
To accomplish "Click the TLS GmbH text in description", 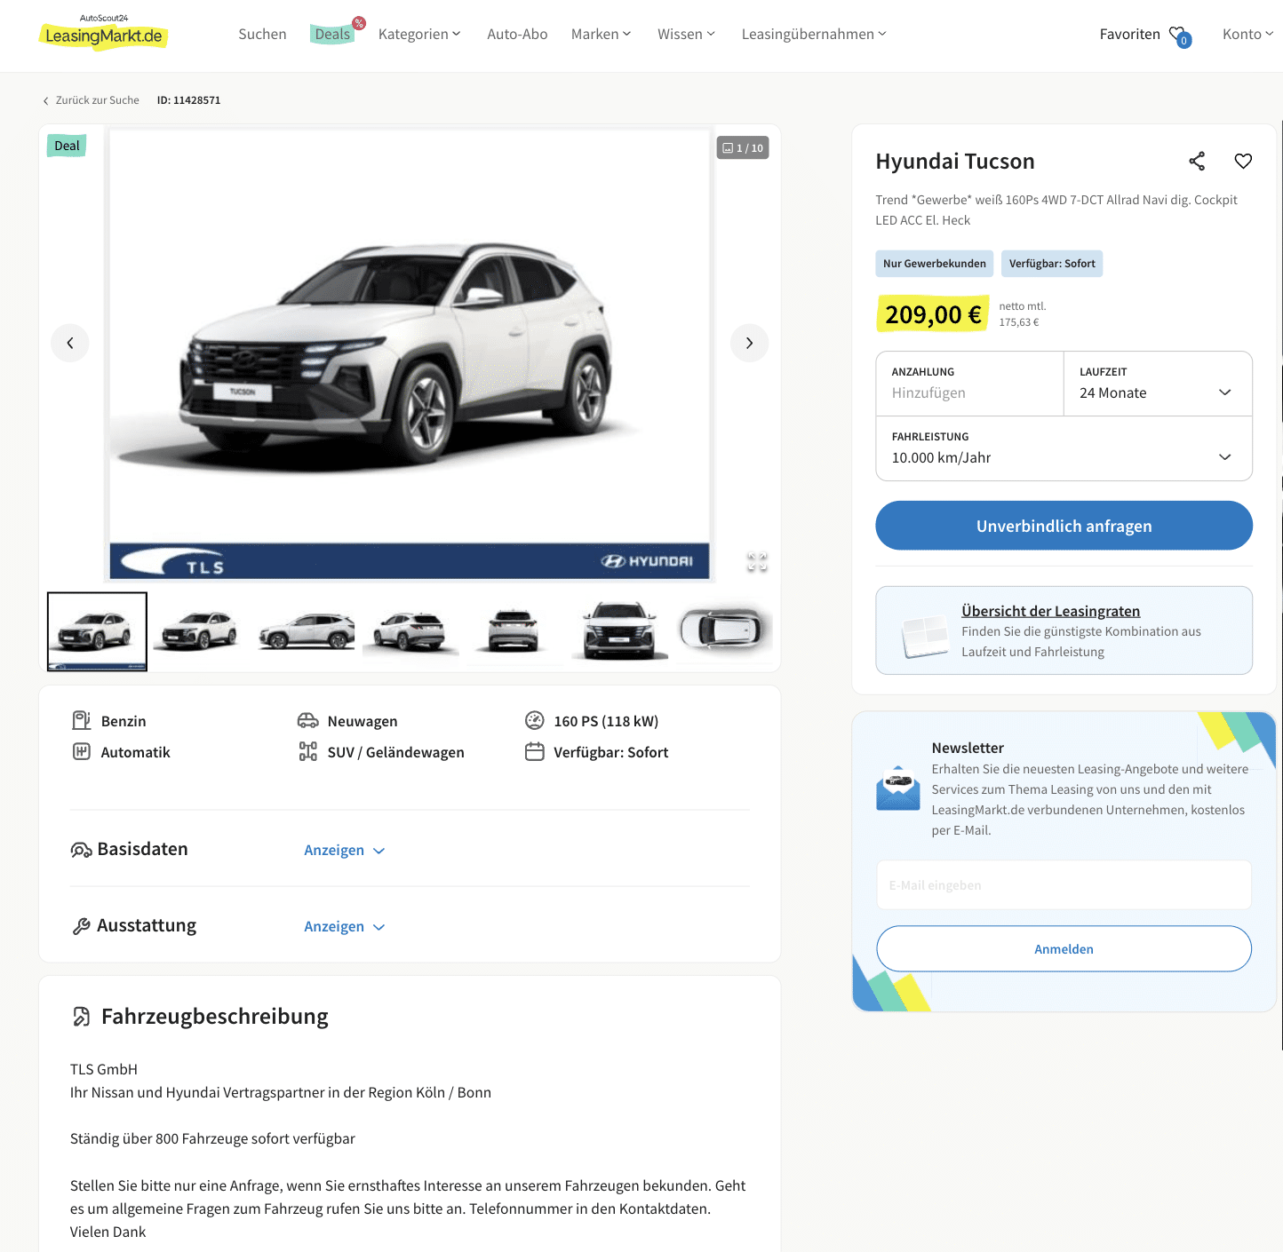I will click(104, 1069).
